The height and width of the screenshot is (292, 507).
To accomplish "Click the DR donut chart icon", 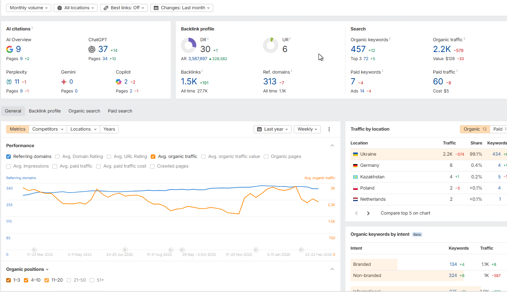I will click(189, 45).
